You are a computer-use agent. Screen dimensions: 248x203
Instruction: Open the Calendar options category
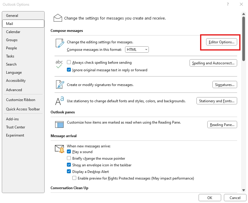click(x=23, y=32)
